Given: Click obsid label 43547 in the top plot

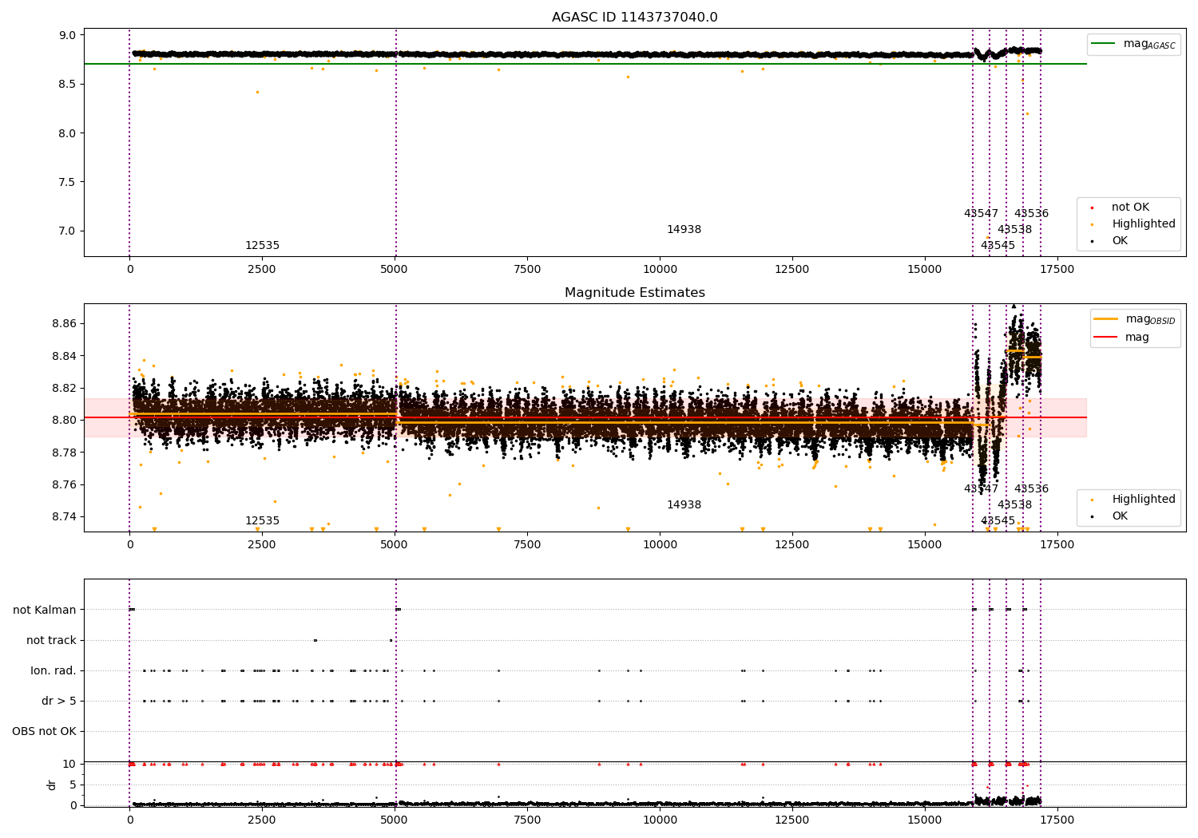Looking at the screenshot, I should [x=981, y=214].
